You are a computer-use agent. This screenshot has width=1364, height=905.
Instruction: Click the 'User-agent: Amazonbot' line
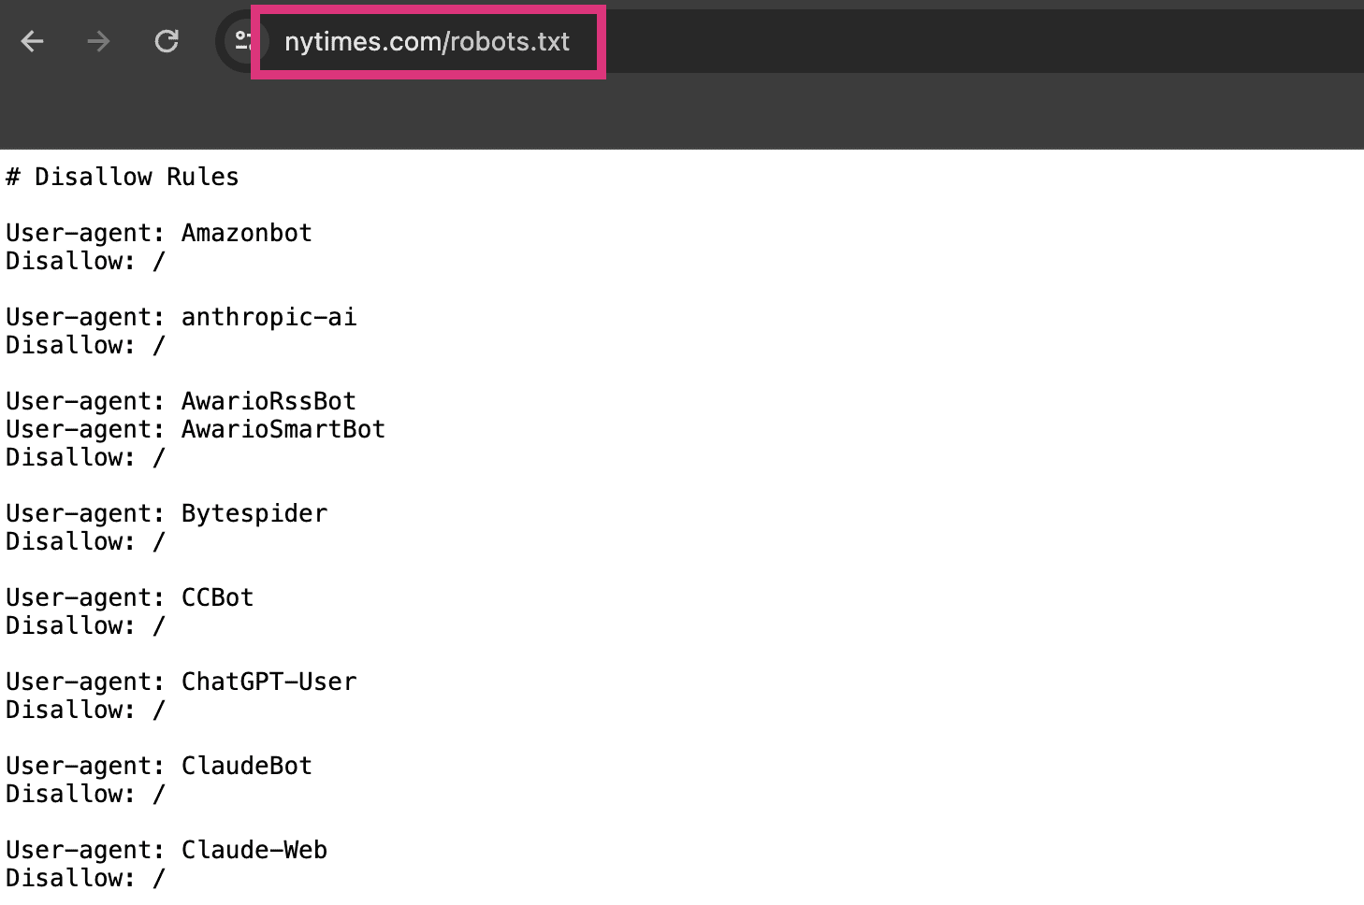(x=159, y=233)
